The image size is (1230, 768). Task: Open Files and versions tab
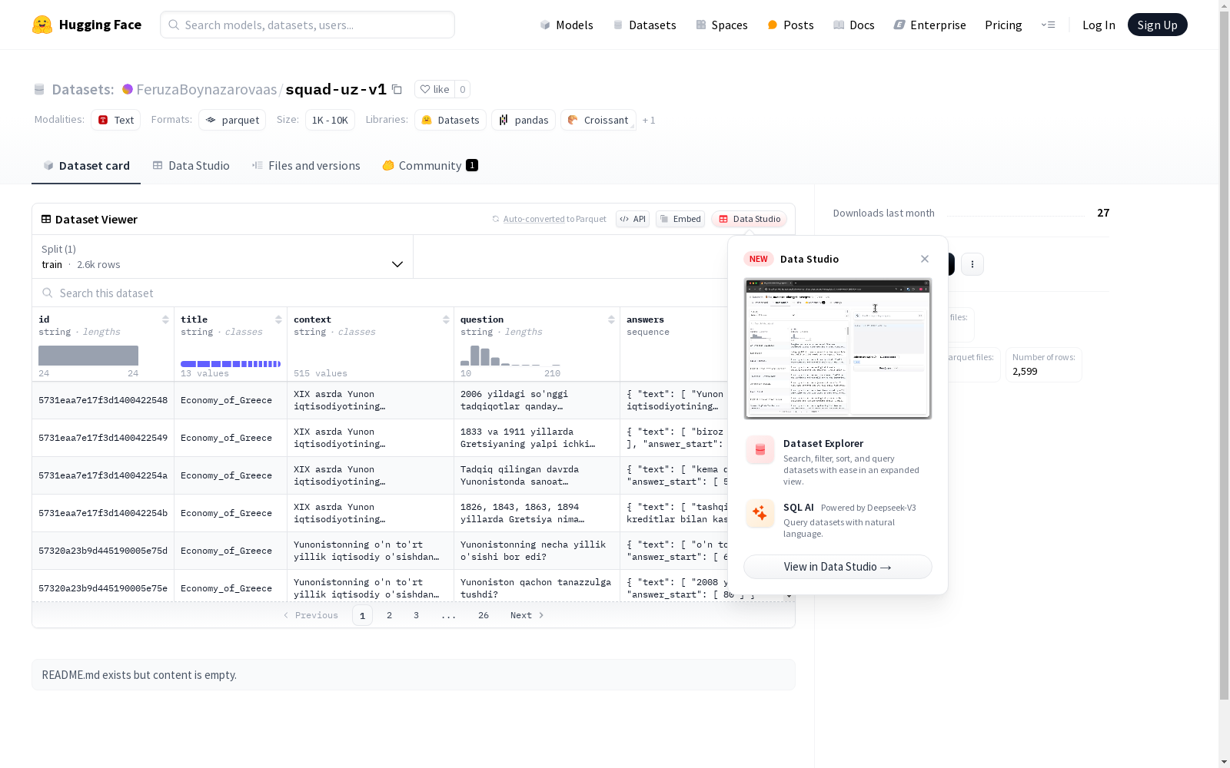coord(306,166)
